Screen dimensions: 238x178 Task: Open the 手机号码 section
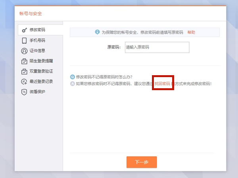(37, 40)
